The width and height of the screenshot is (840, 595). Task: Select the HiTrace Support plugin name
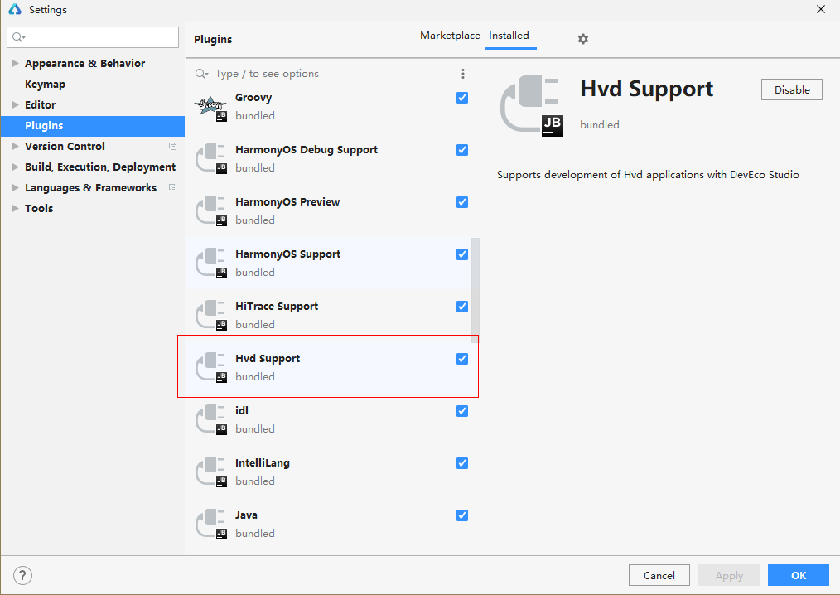(x=277, y=306)
